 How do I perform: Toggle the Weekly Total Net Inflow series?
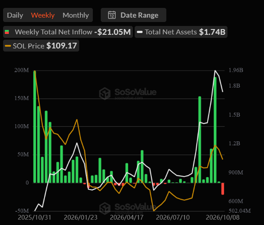pyautogui.click(x=68, y=32)
